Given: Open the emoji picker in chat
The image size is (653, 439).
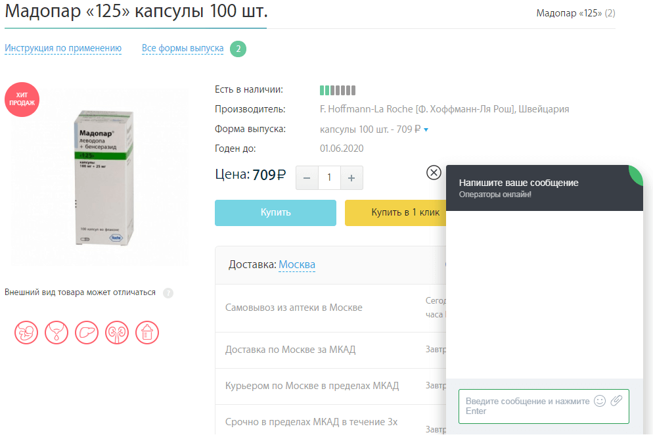Looking at the screenshot, I should click(599, 401).
